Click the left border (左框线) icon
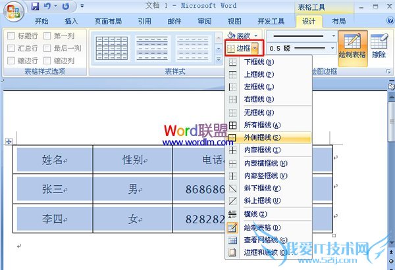This screenshot has width=395, height=270. 233,87
